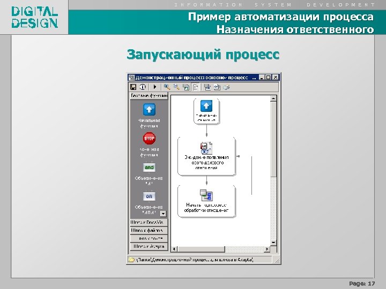Click the folder icon in the status bar
Screen dimensions: 386x289
point(132,260)
